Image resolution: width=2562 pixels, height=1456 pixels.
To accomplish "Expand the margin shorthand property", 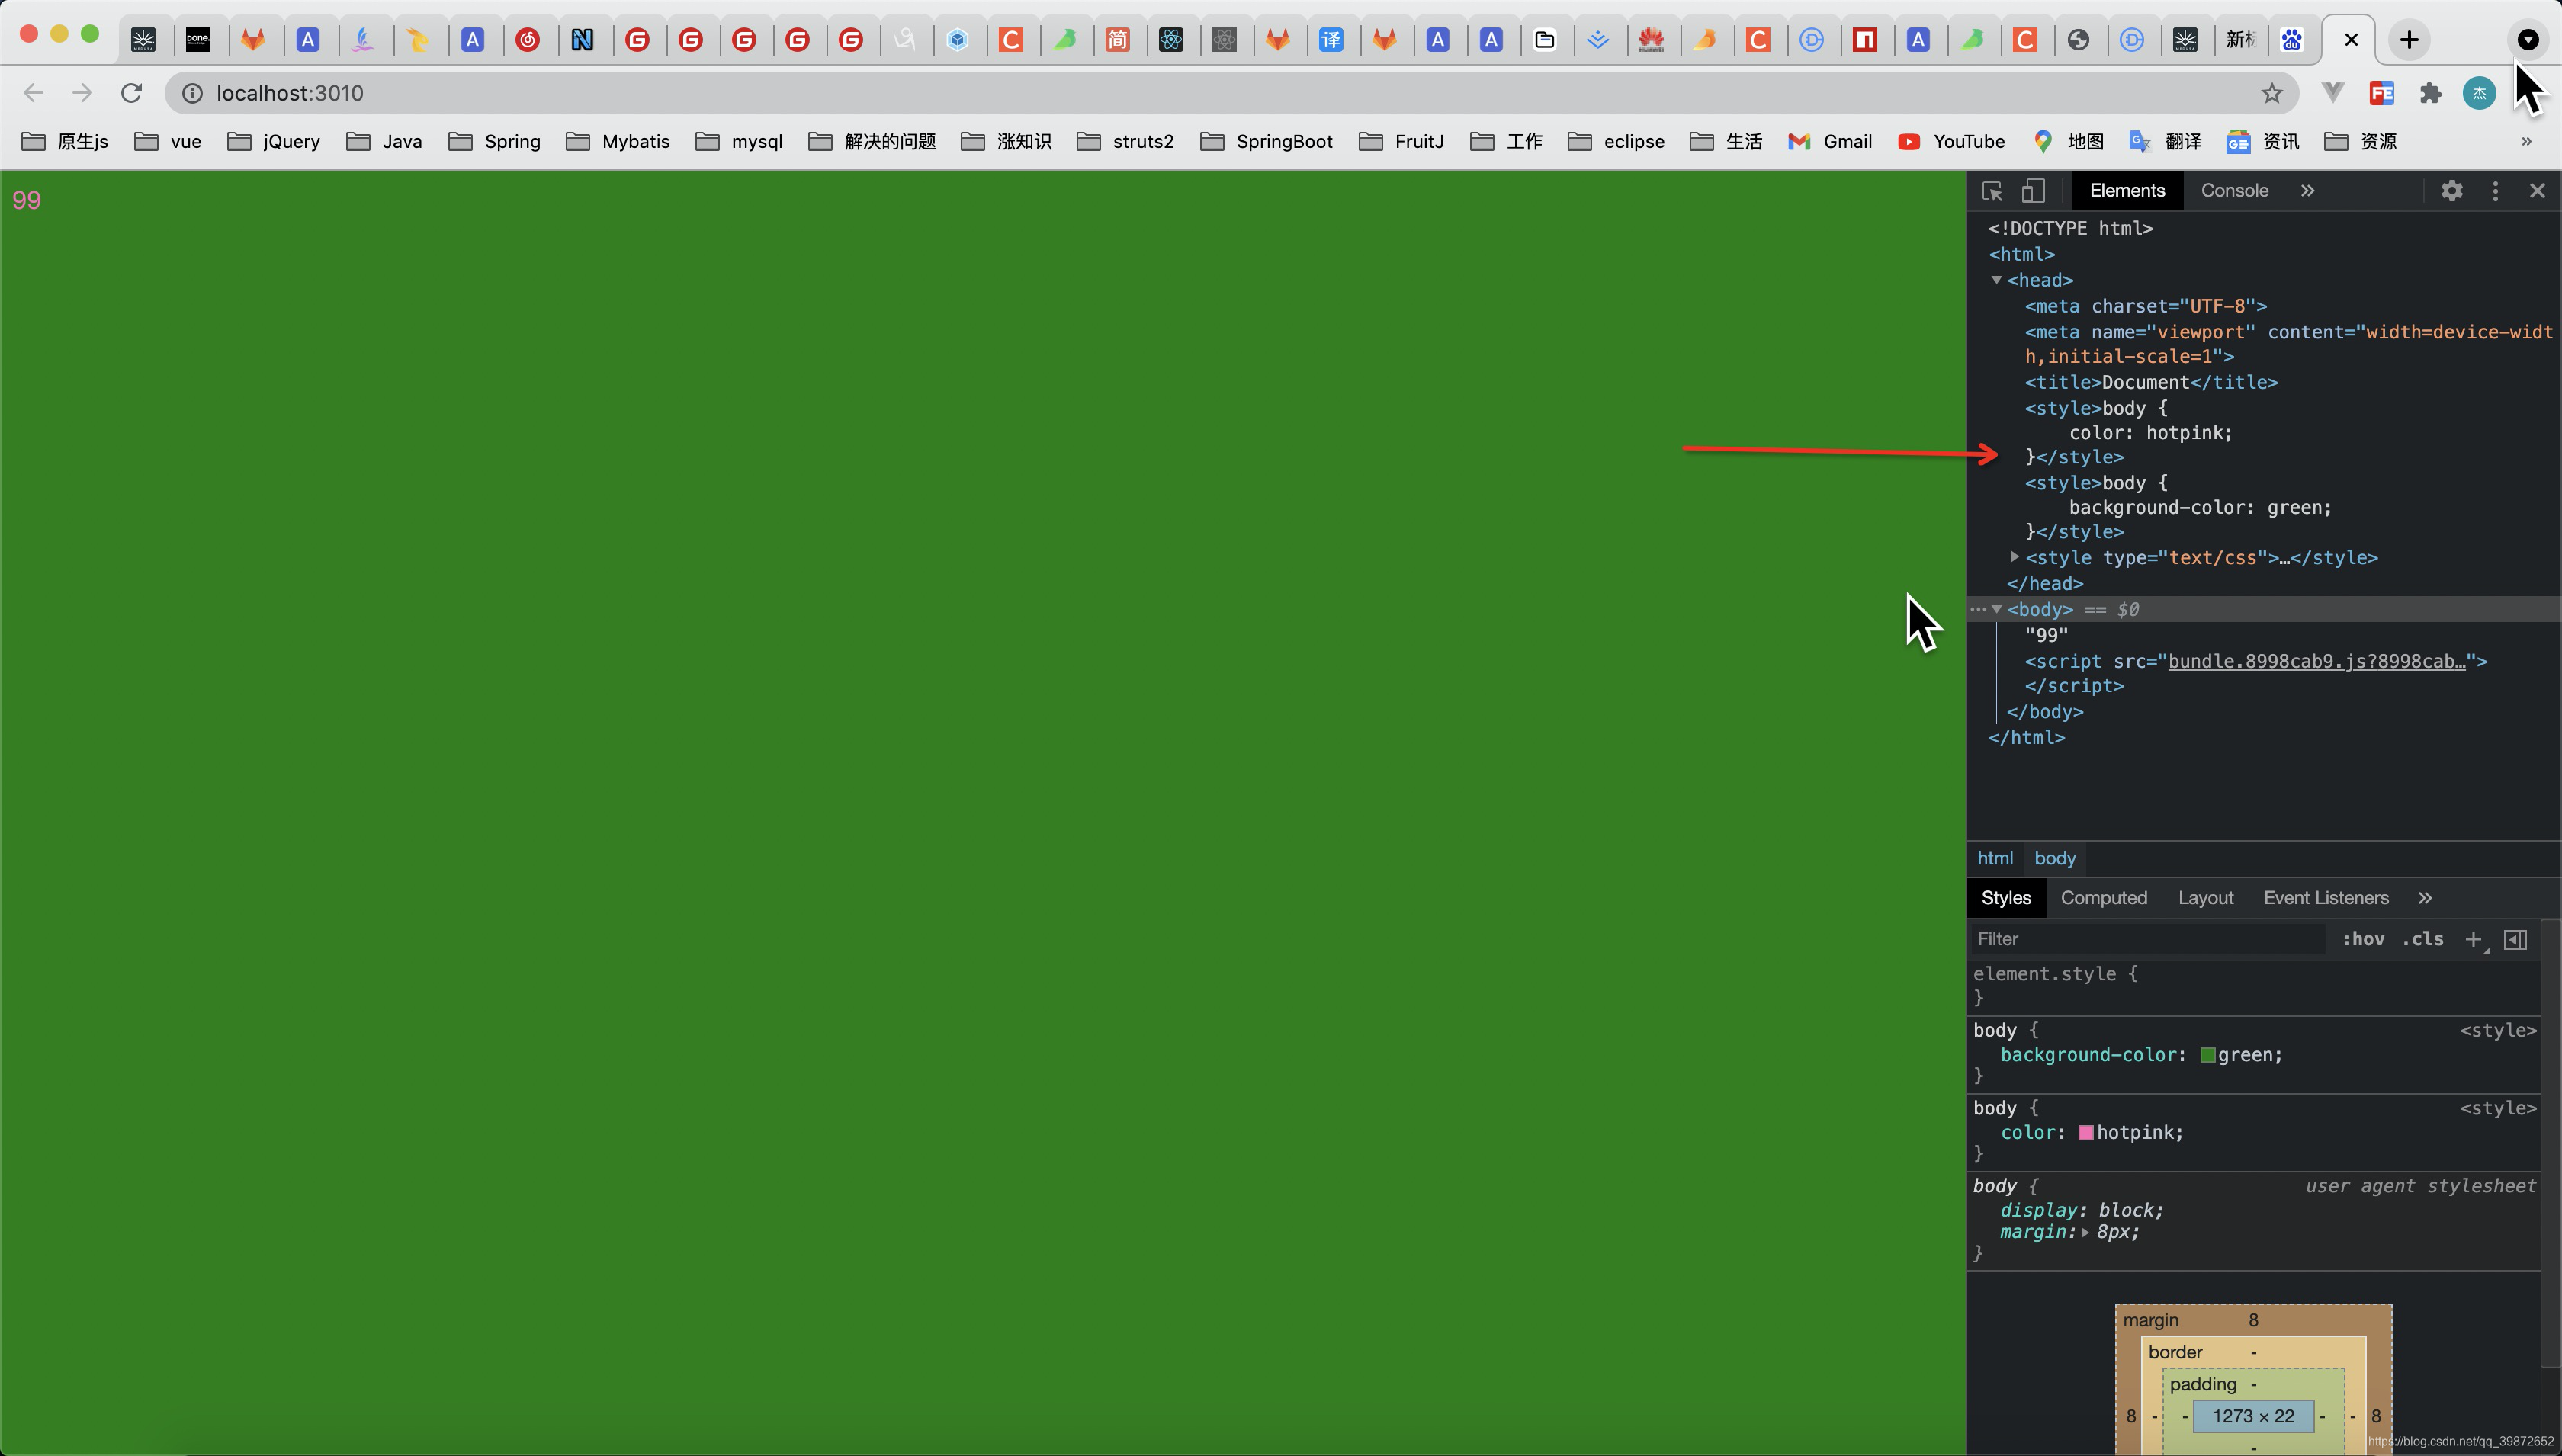I will pyautogui.click(x=2085, y=1233).
